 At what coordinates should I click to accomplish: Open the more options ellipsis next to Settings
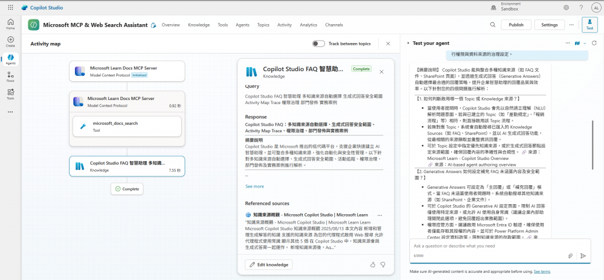tap(571, 25)
